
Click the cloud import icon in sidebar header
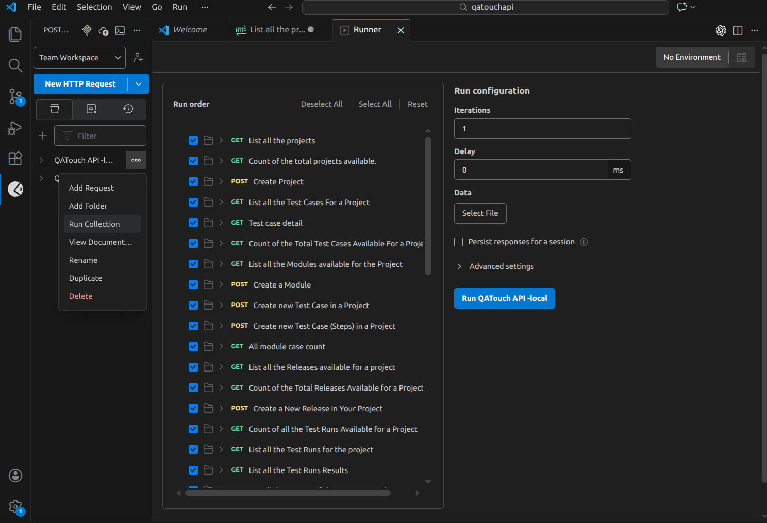click(x=103, y=30)
